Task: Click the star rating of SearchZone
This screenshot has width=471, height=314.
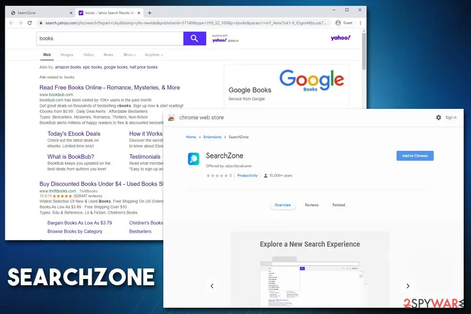Action: pos(217,175)
